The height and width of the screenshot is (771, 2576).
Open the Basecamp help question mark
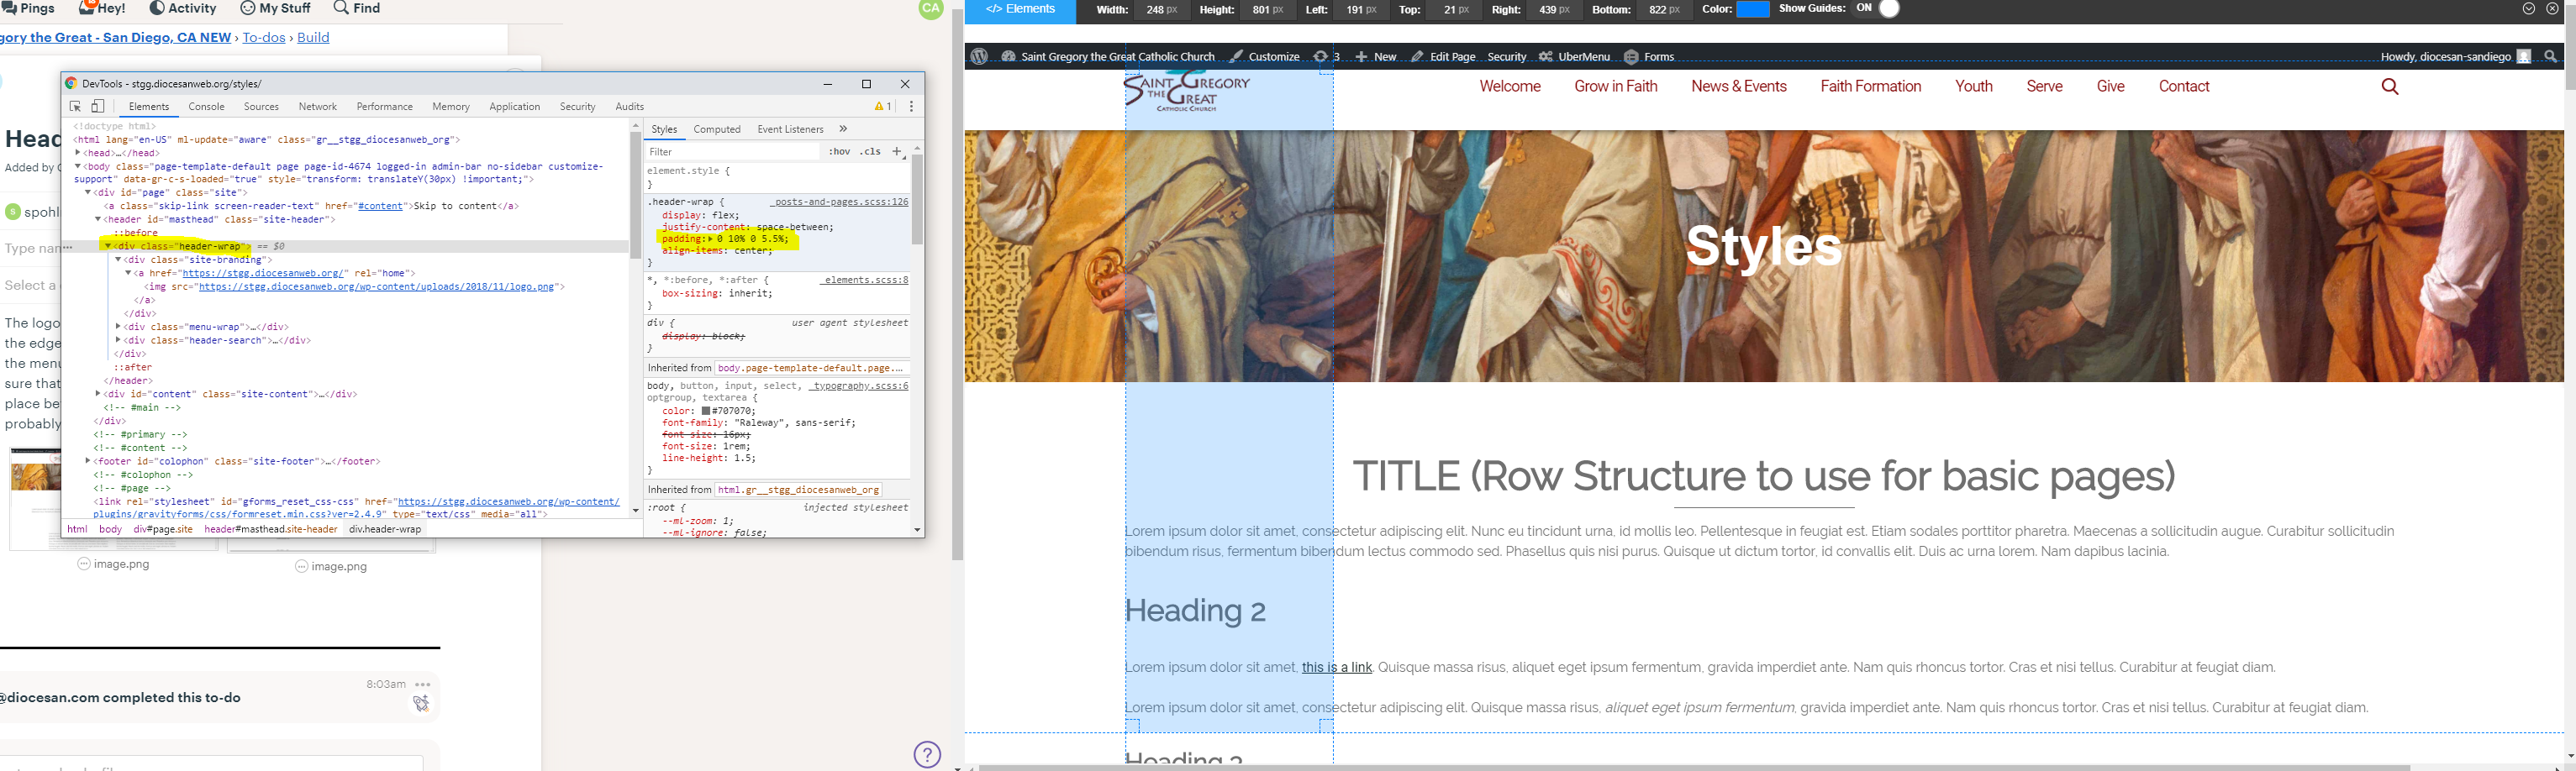pyautogui.click(x=927, y=754)
